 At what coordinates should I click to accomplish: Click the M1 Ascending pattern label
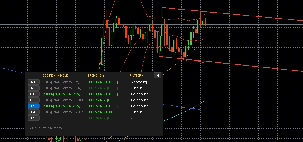(139, 82)
